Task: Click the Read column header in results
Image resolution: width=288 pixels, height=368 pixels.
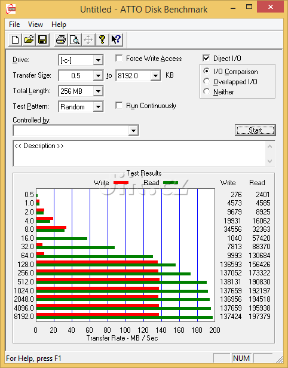Action: tap(257, 183)
